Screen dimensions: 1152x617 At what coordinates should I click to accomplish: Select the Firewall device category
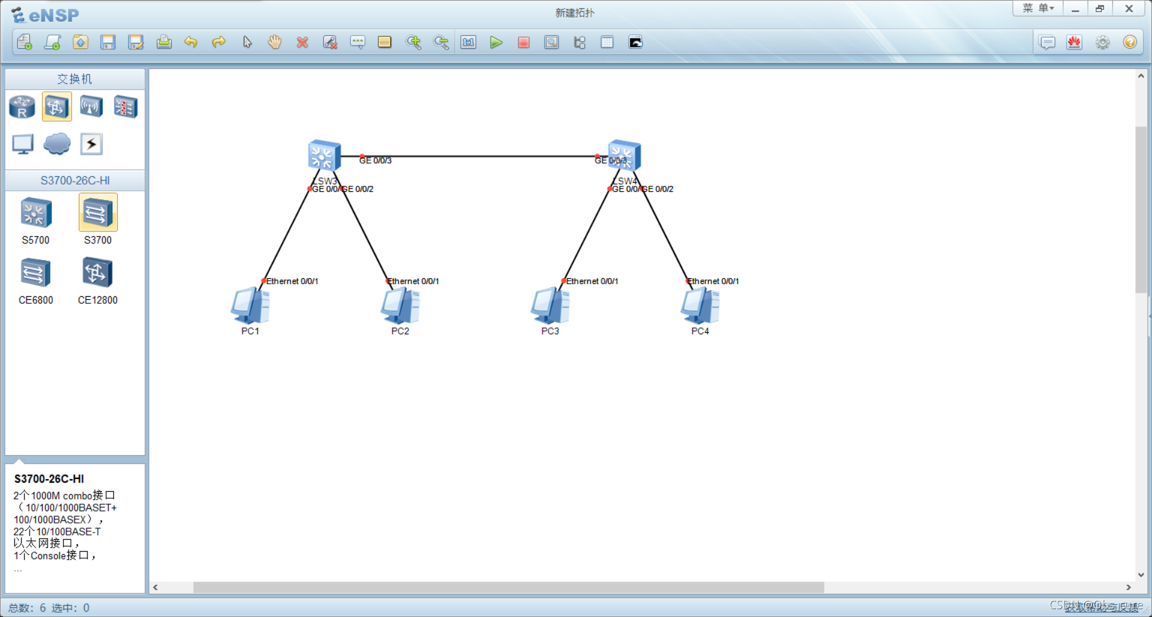[x=126, y=107]
